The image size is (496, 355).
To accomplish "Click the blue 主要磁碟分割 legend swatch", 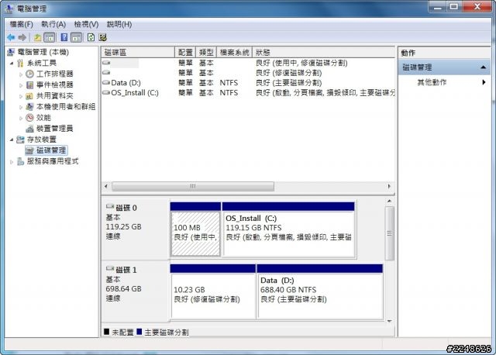I will [x=139, y=332].
